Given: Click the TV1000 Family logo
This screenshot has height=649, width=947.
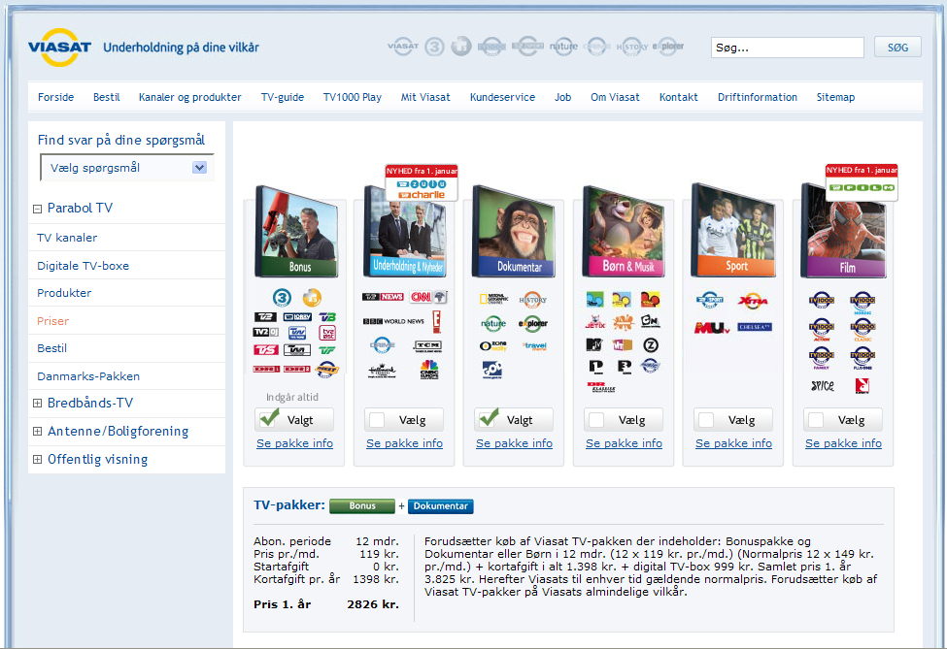Looking at the screenshot, I should click(822, 358).
